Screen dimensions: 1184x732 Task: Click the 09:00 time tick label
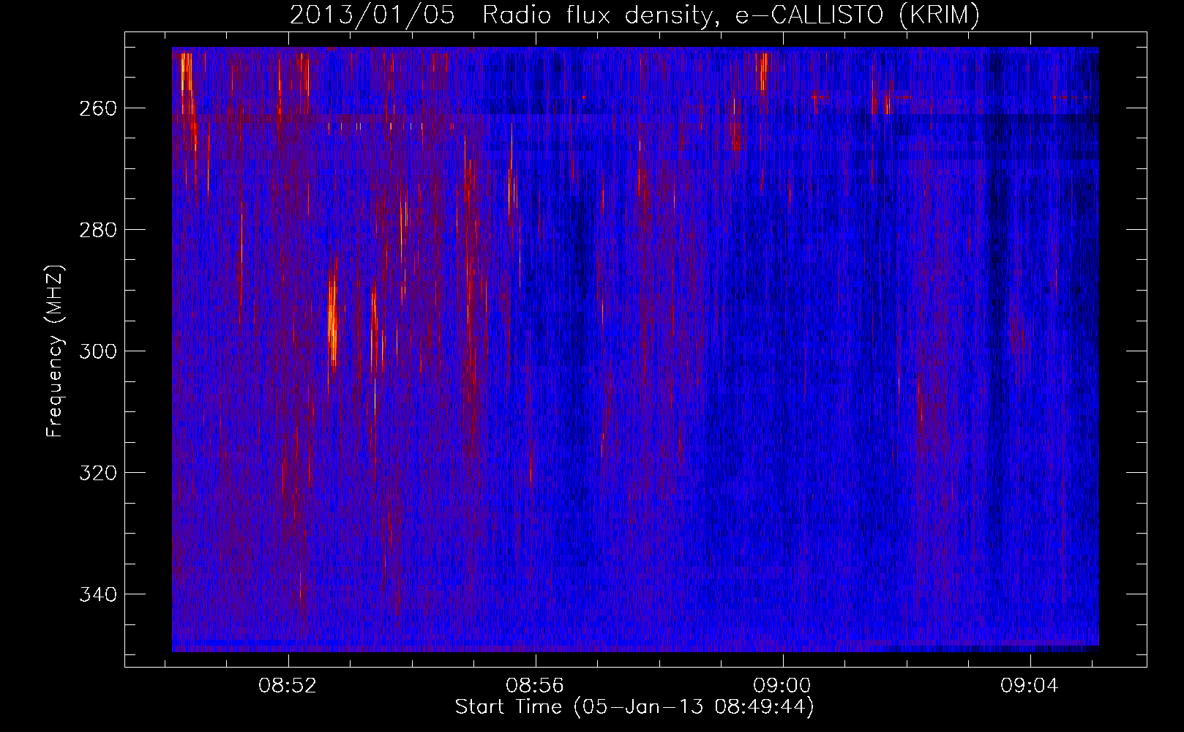783,686
